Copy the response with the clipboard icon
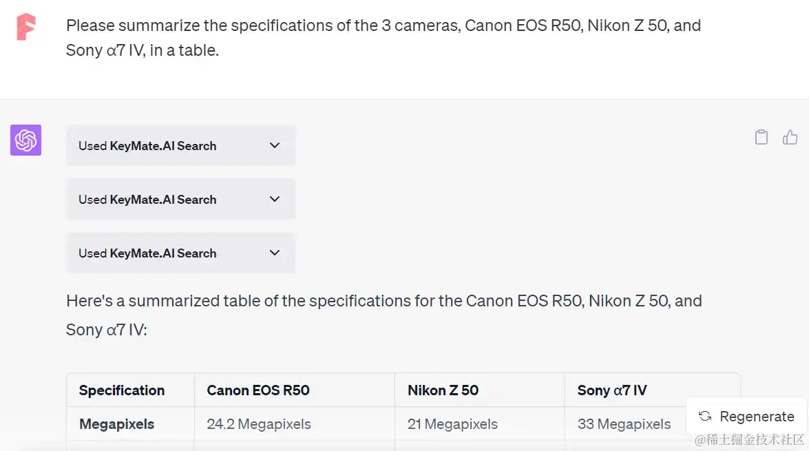Screen dimensions: 809x451 (761, 137)
